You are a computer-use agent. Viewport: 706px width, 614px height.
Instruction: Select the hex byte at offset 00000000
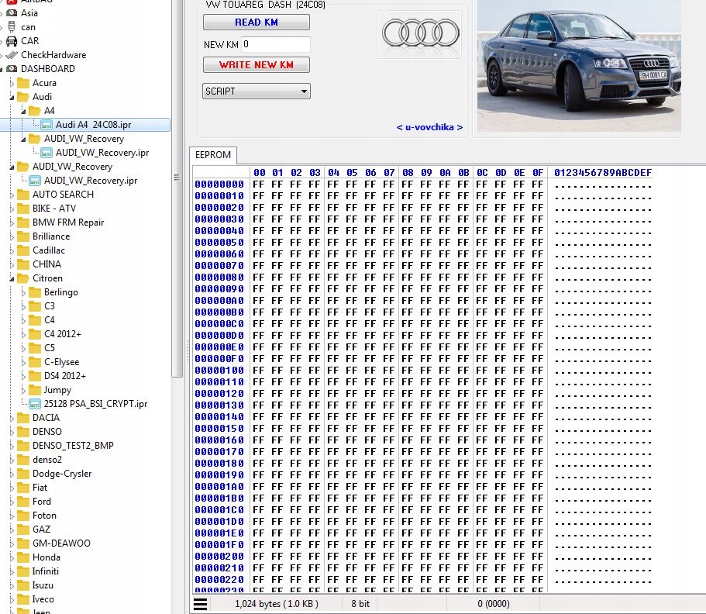[x=259, y=185]
